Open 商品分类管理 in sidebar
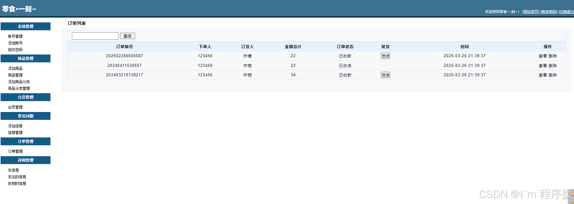574x204 pixels. click(x=19, y=88)
